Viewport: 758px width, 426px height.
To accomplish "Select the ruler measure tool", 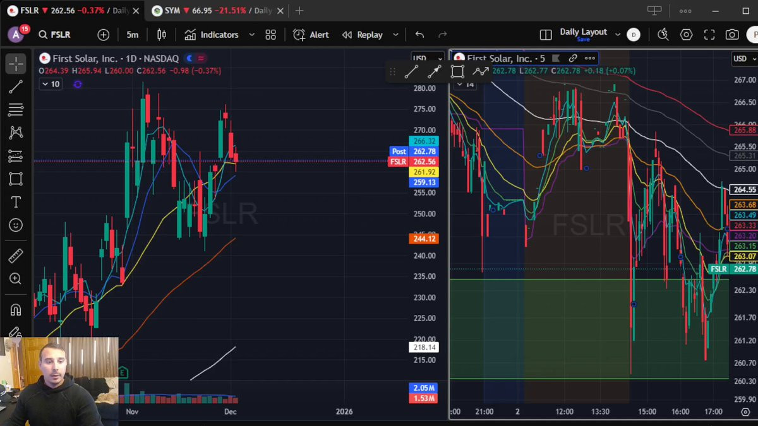I will pos(16,256).
